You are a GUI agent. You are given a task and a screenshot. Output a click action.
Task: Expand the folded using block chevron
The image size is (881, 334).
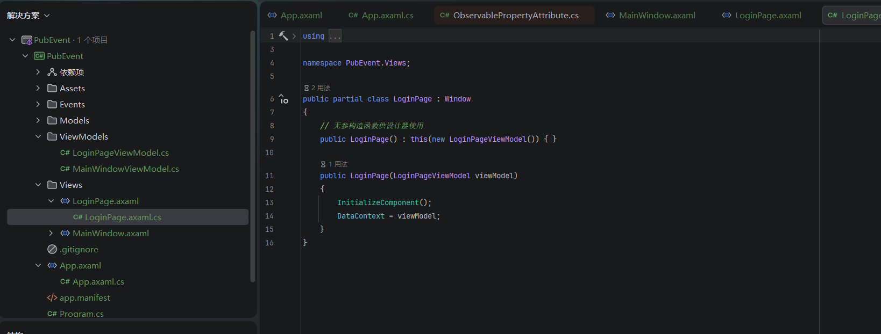click(x=294, y=36)
